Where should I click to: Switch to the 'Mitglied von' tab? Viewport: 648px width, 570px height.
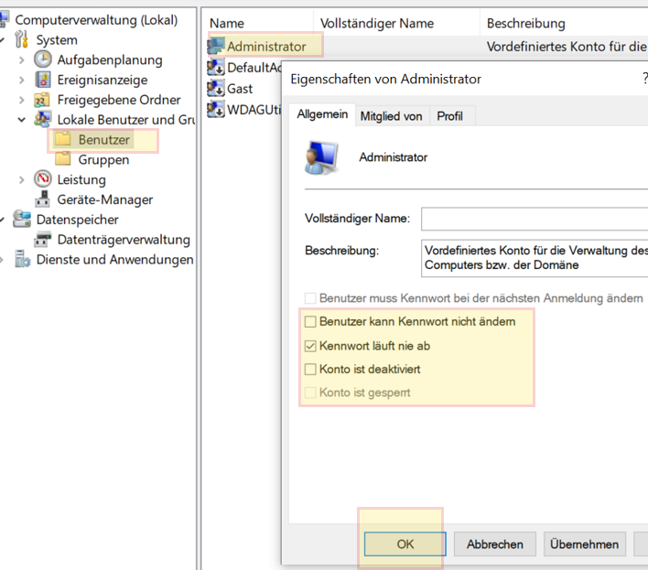coord(391,116)
